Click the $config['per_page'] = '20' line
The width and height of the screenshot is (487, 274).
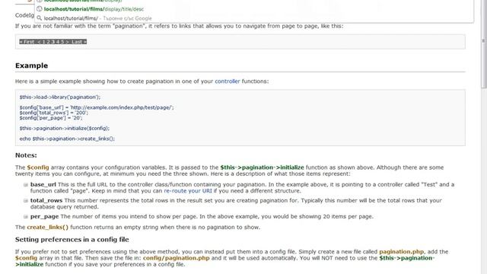(51, 118)
